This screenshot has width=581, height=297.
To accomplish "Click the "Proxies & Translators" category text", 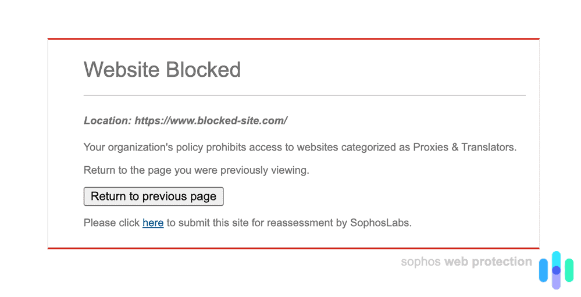I will coord(464,147).
